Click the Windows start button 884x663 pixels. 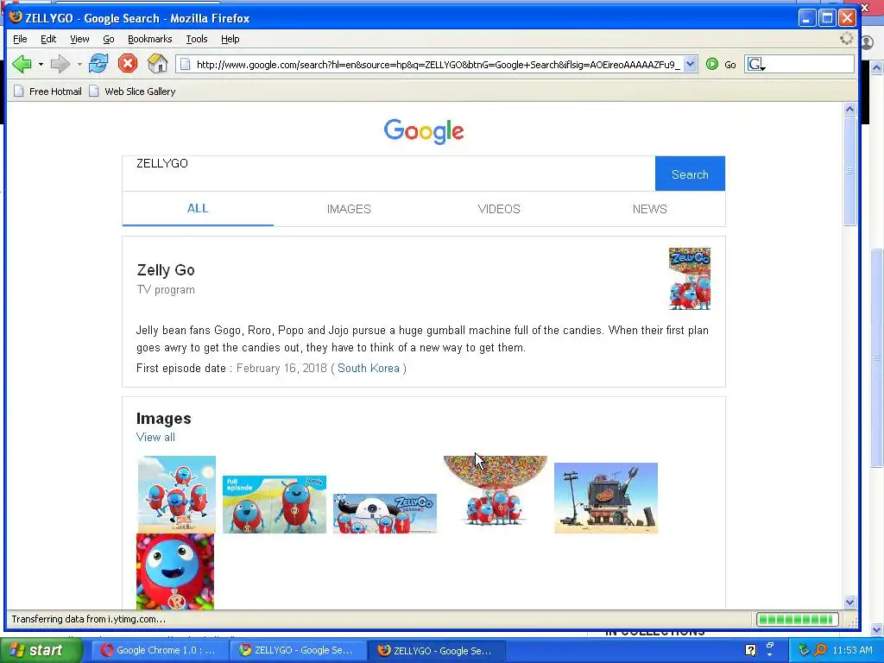click(41, 650)
